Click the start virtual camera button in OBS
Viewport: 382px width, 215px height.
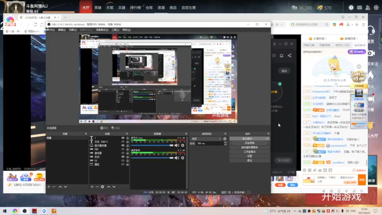(249, 148)
